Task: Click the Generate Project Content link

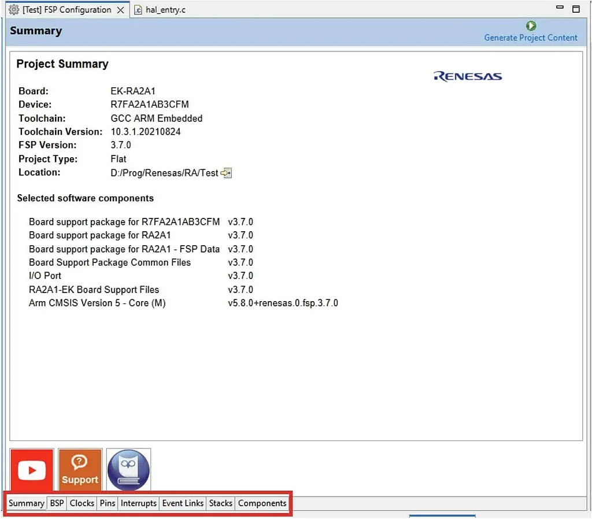Action: pyautogui.click(x=531, y=38)
